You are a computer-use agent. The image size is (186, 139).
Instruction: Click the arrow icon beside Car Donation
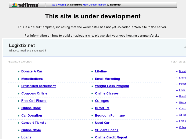pos(18,116)
